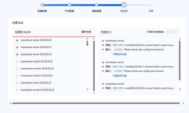Click 失败项 3 heading

pyautogui.click(x=106, y=32)
